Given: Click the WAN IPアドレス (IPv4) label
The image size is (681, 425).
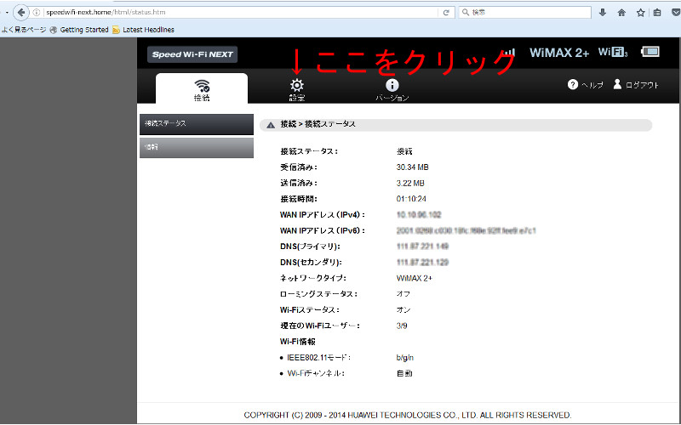Looking at the screenshot, I should click(323, 215).
